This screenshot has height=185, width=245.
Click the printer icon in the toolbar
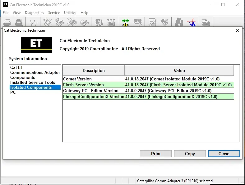7,22
